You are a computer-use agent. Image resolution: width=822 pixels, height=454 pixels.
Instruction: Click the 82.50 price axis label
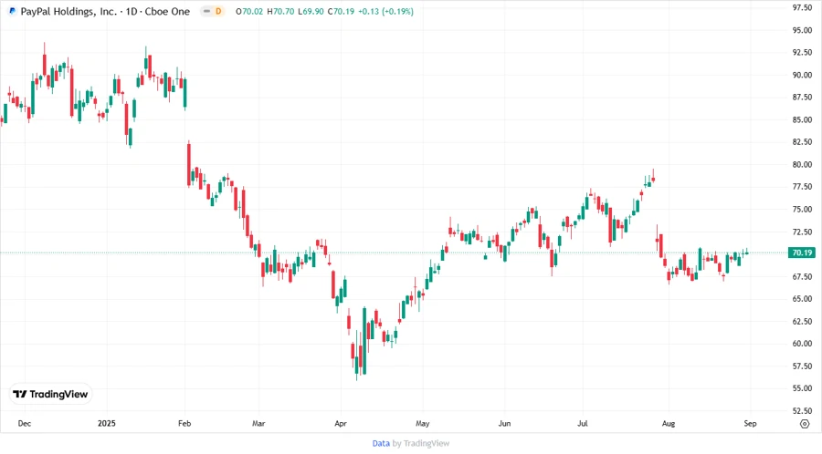coord(802,141)
